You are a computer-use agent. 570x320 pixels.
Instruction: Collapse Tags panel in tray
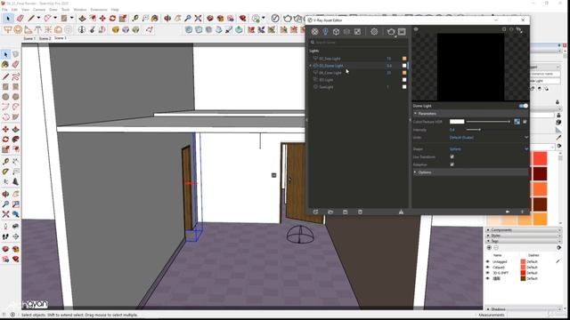coord(524,241)
